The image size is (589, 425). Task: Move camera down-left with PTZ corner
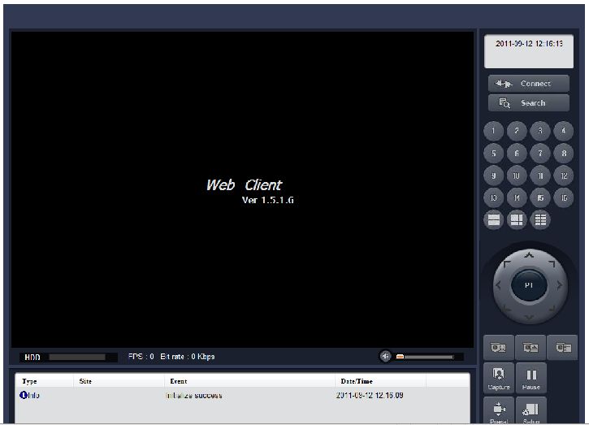(x=507, y=308)
